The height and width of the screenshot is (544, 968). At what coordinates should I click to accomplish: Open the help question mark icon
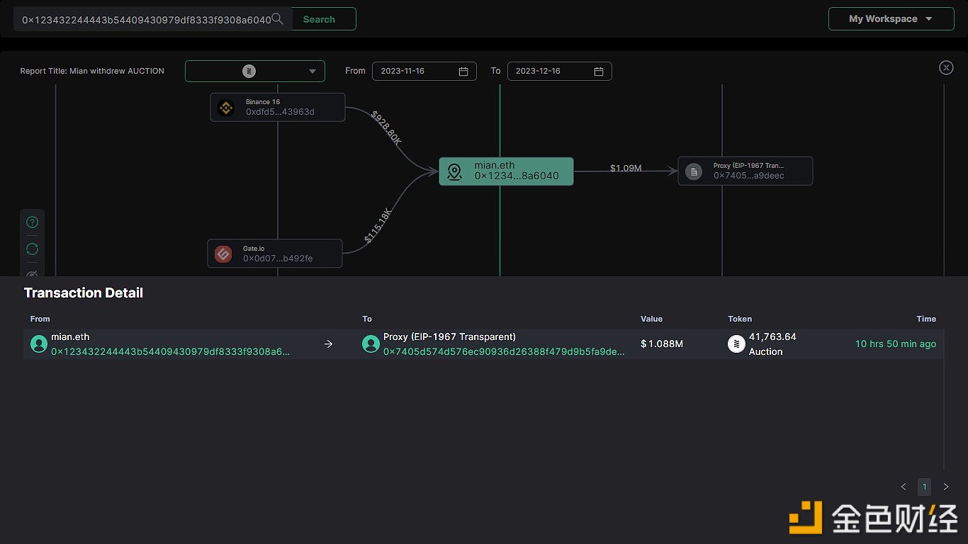[32, 222]
